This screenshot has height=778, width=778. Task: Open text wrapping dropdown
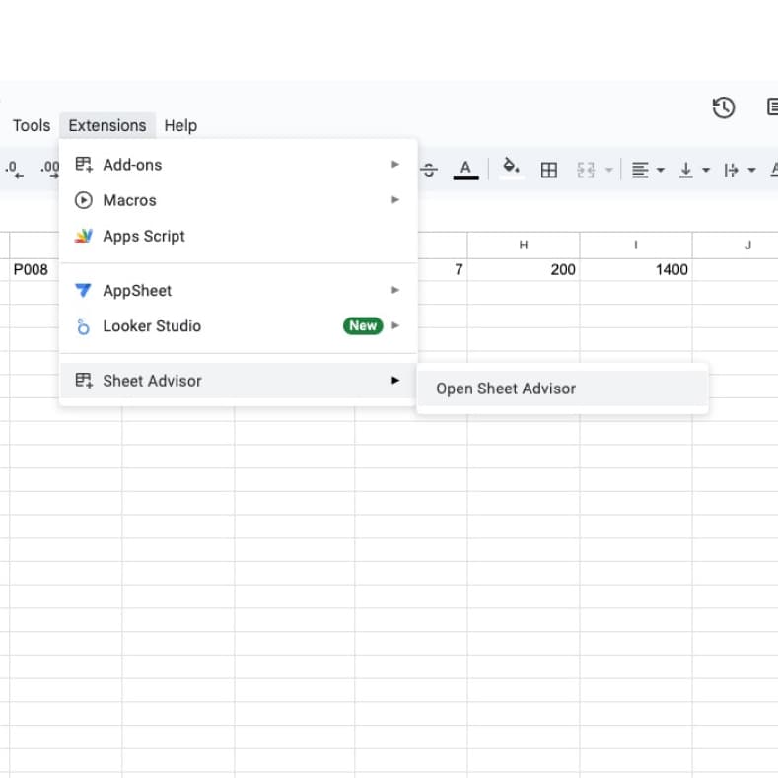[739, 170]
